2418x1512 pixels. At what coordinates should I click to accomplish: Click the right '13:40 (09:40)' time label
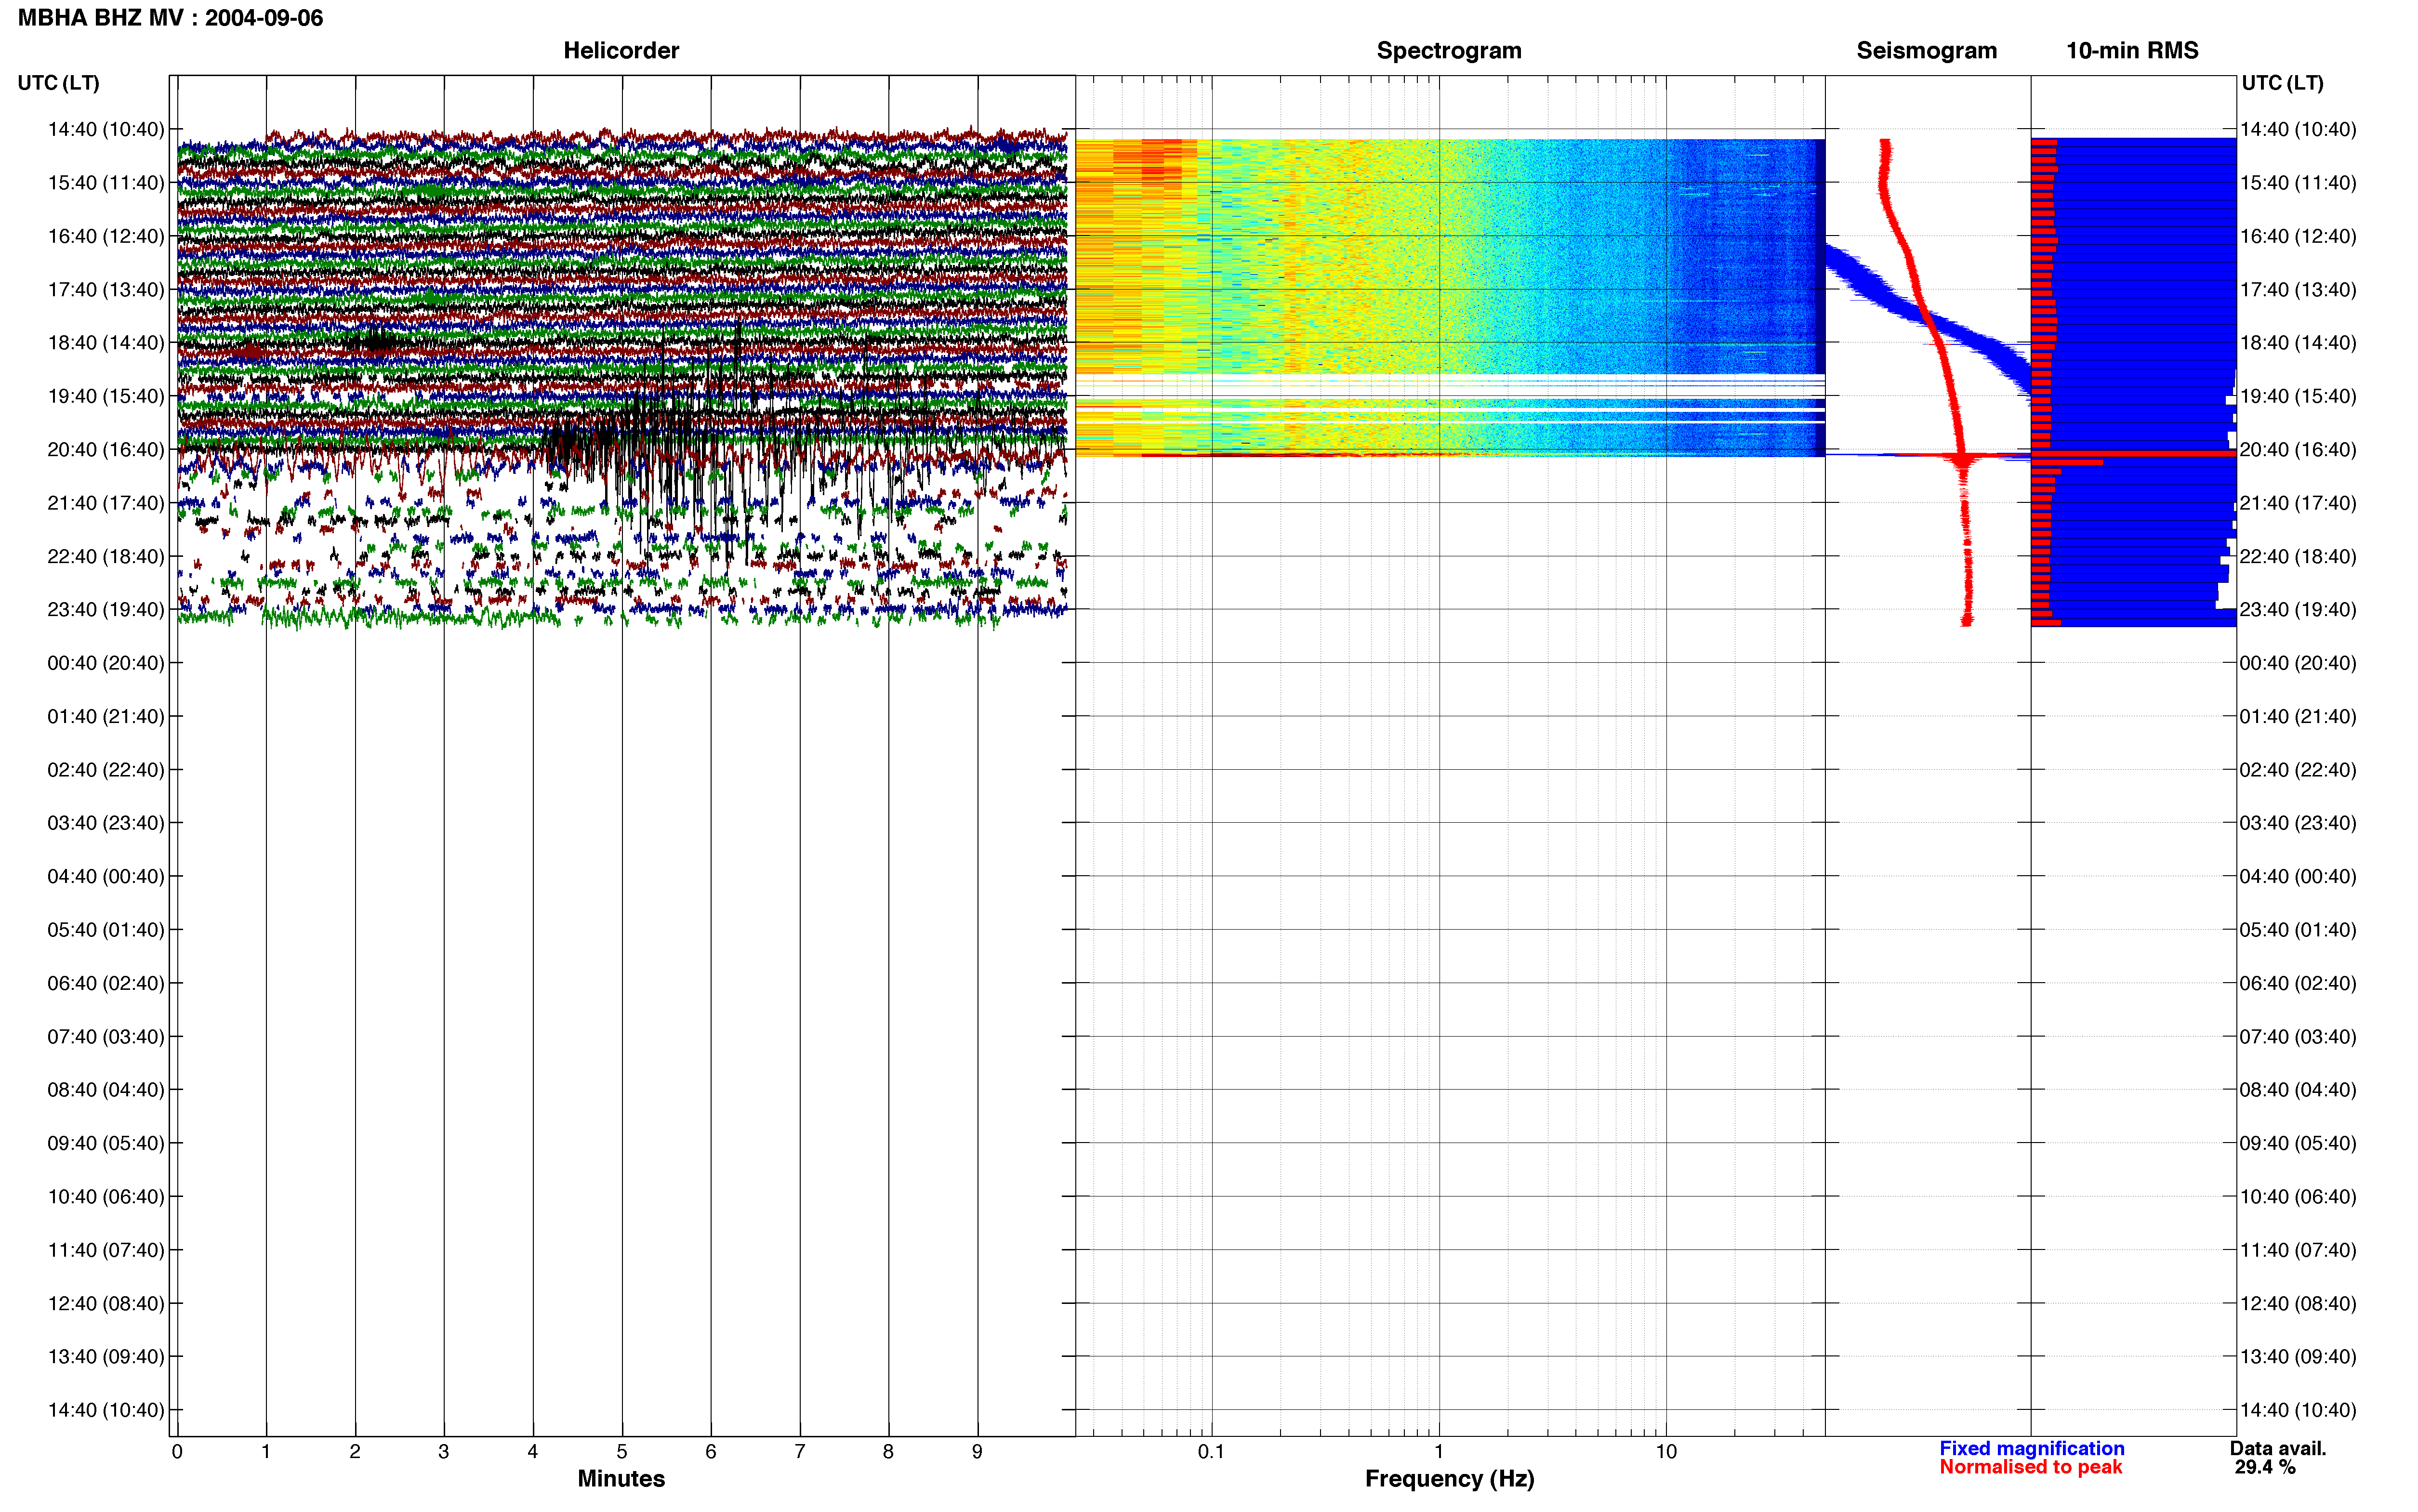coord(2298,1356)
